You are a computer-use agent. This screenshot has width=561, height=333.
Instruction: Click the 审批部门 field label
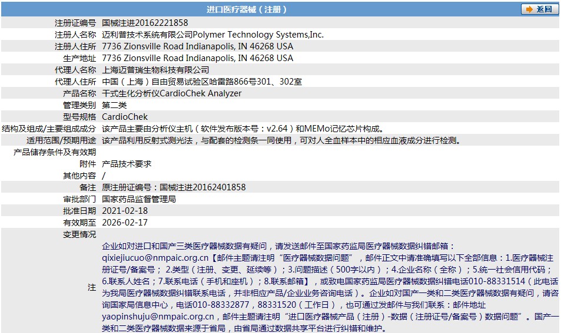(x=80, y=199)
